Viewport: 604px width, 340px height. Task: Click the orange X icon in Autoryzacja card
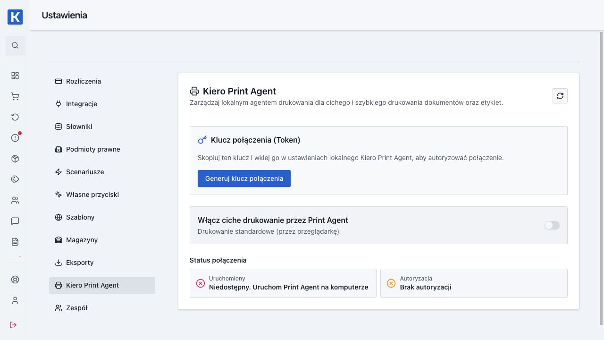click(391, 283)
